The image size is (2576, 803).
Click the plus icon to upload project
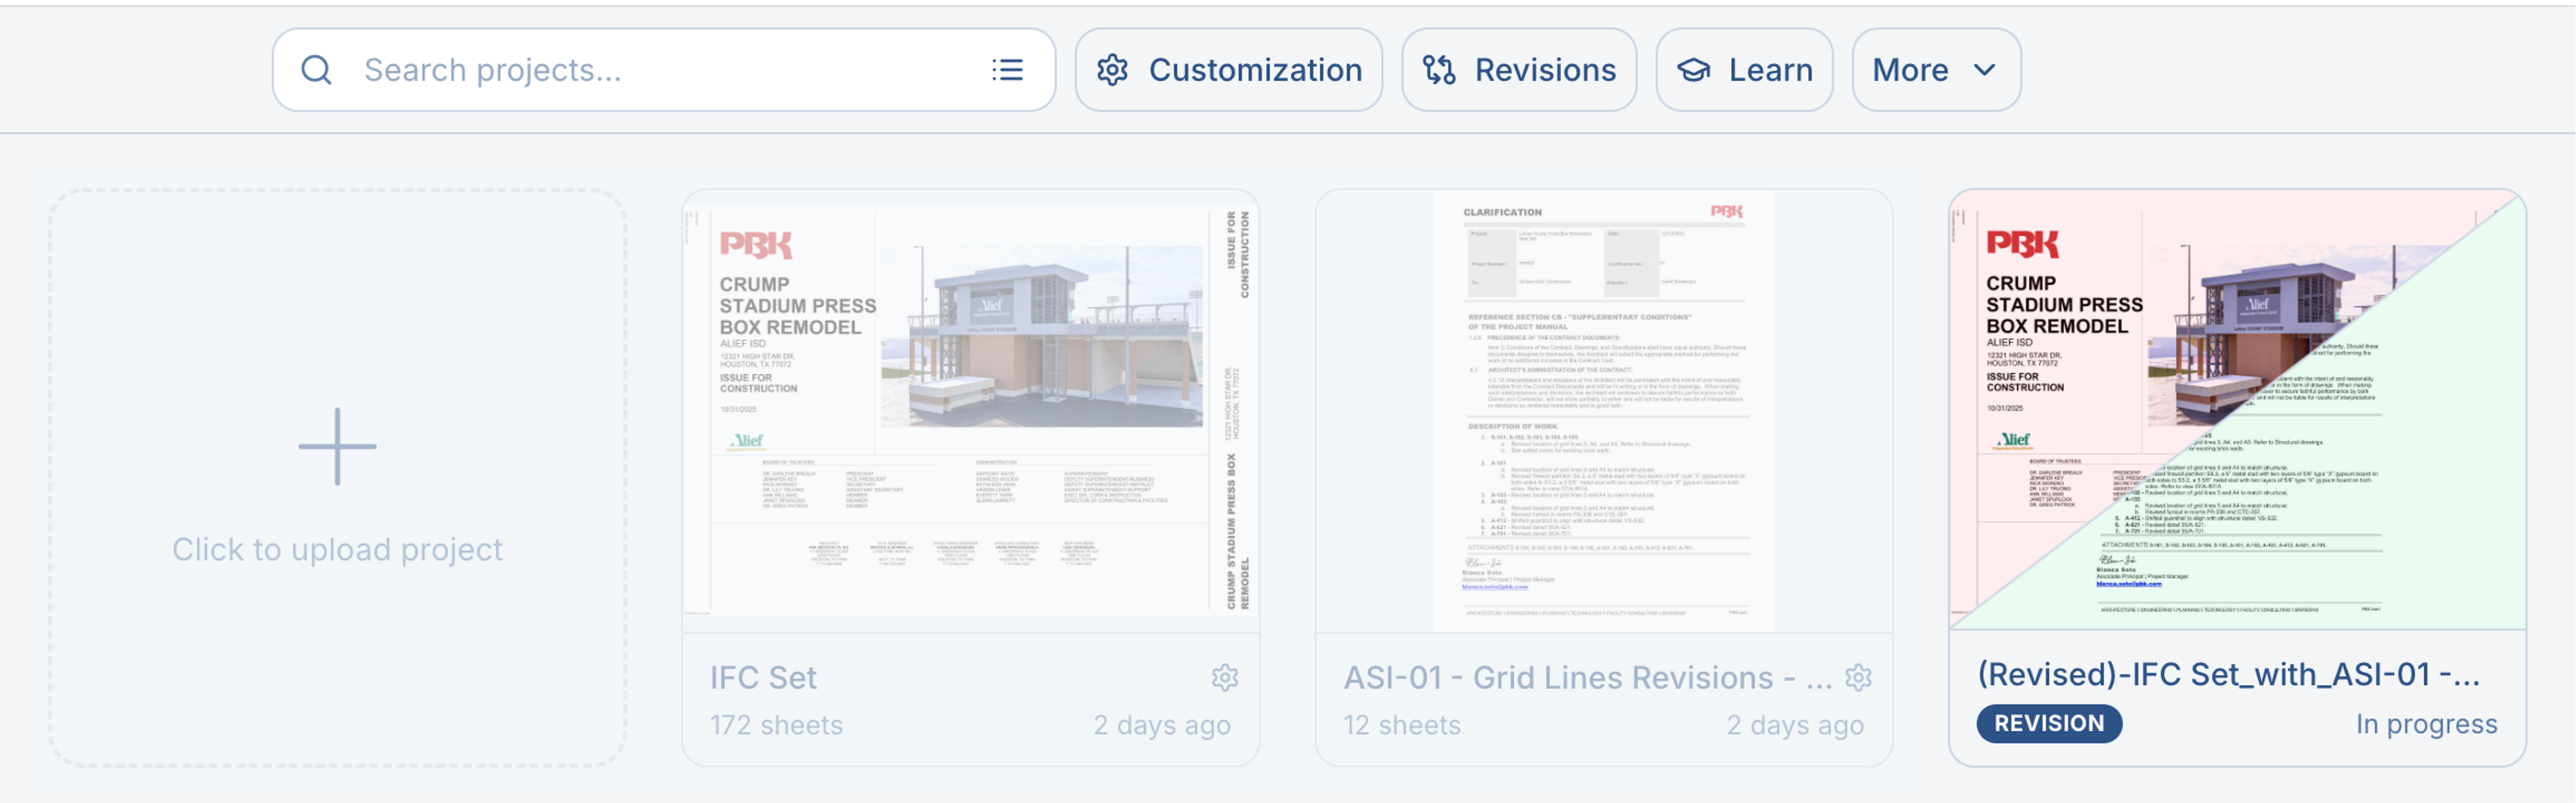pos(337,446)
